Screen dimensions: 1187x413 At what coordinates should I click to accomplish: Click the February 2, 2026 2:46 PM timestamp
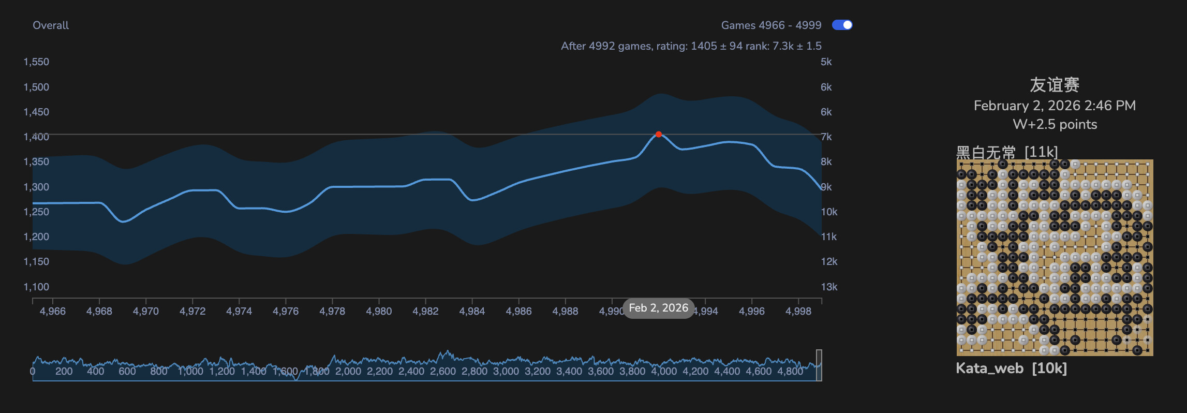point(1055,106)
